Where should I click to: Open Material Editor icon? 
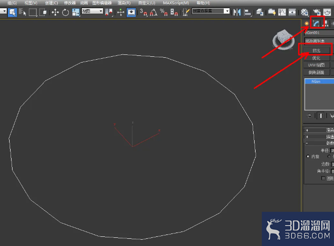(304, 12)
